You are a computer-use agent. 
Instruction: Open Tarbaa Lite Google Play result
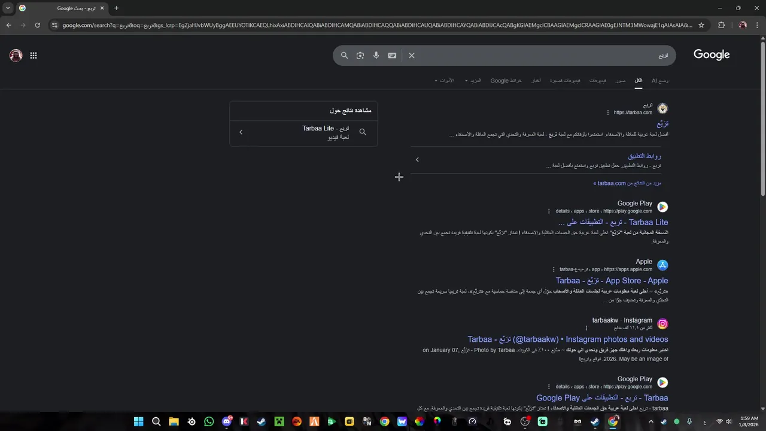(x=613, y=223)
